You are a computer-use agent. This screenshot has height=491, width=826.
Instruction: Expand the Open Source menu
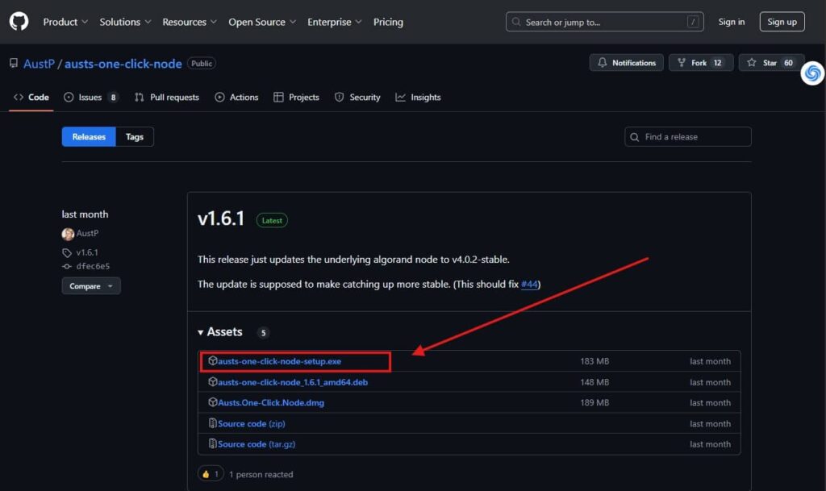(x=261, y=22)
